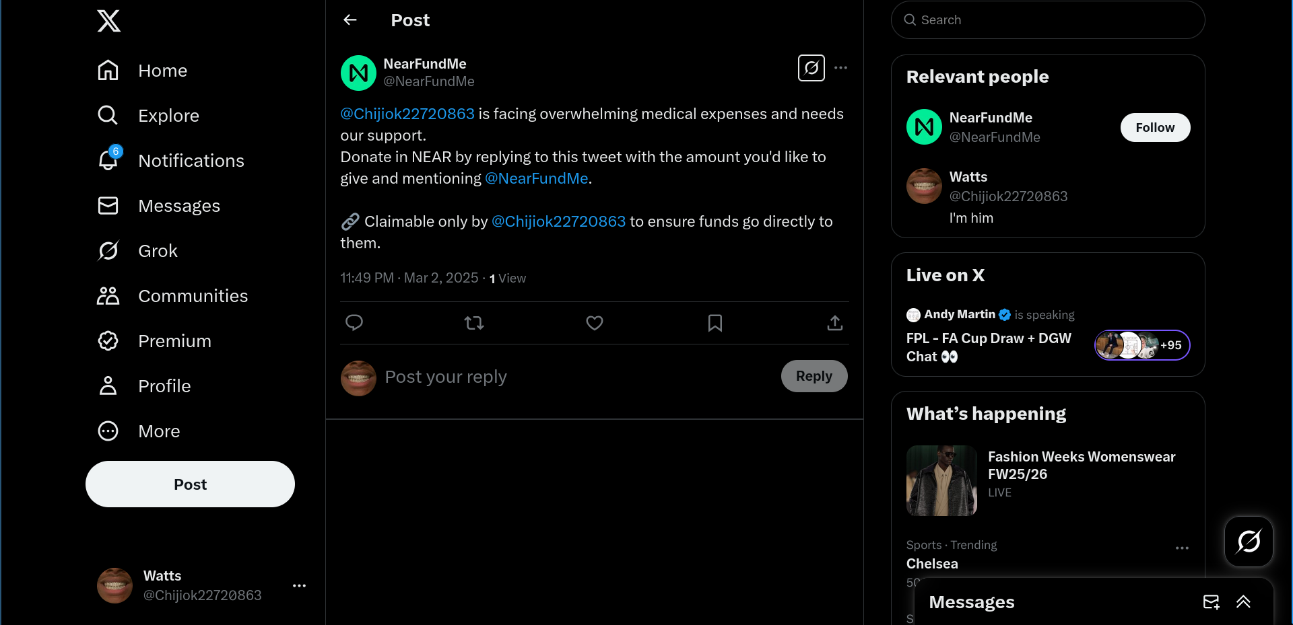1293x625 pixels.
Task: Repost this tweet via the retweet icon
Action: pyautogui.click(x=474, y=323)
